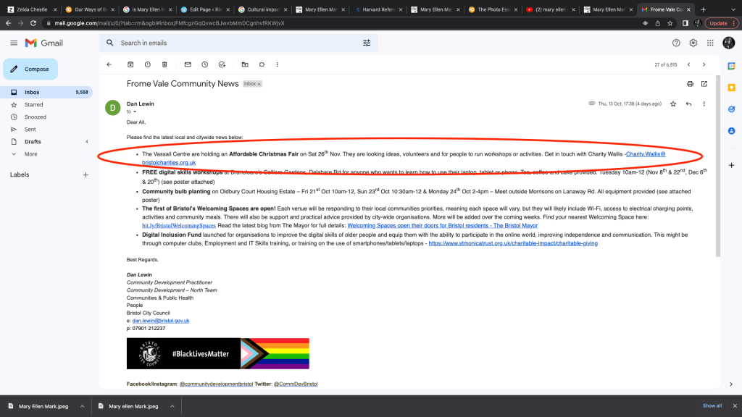Print the email using printer icon
This screenshot has width=742, height=417.
pos(690,84)
